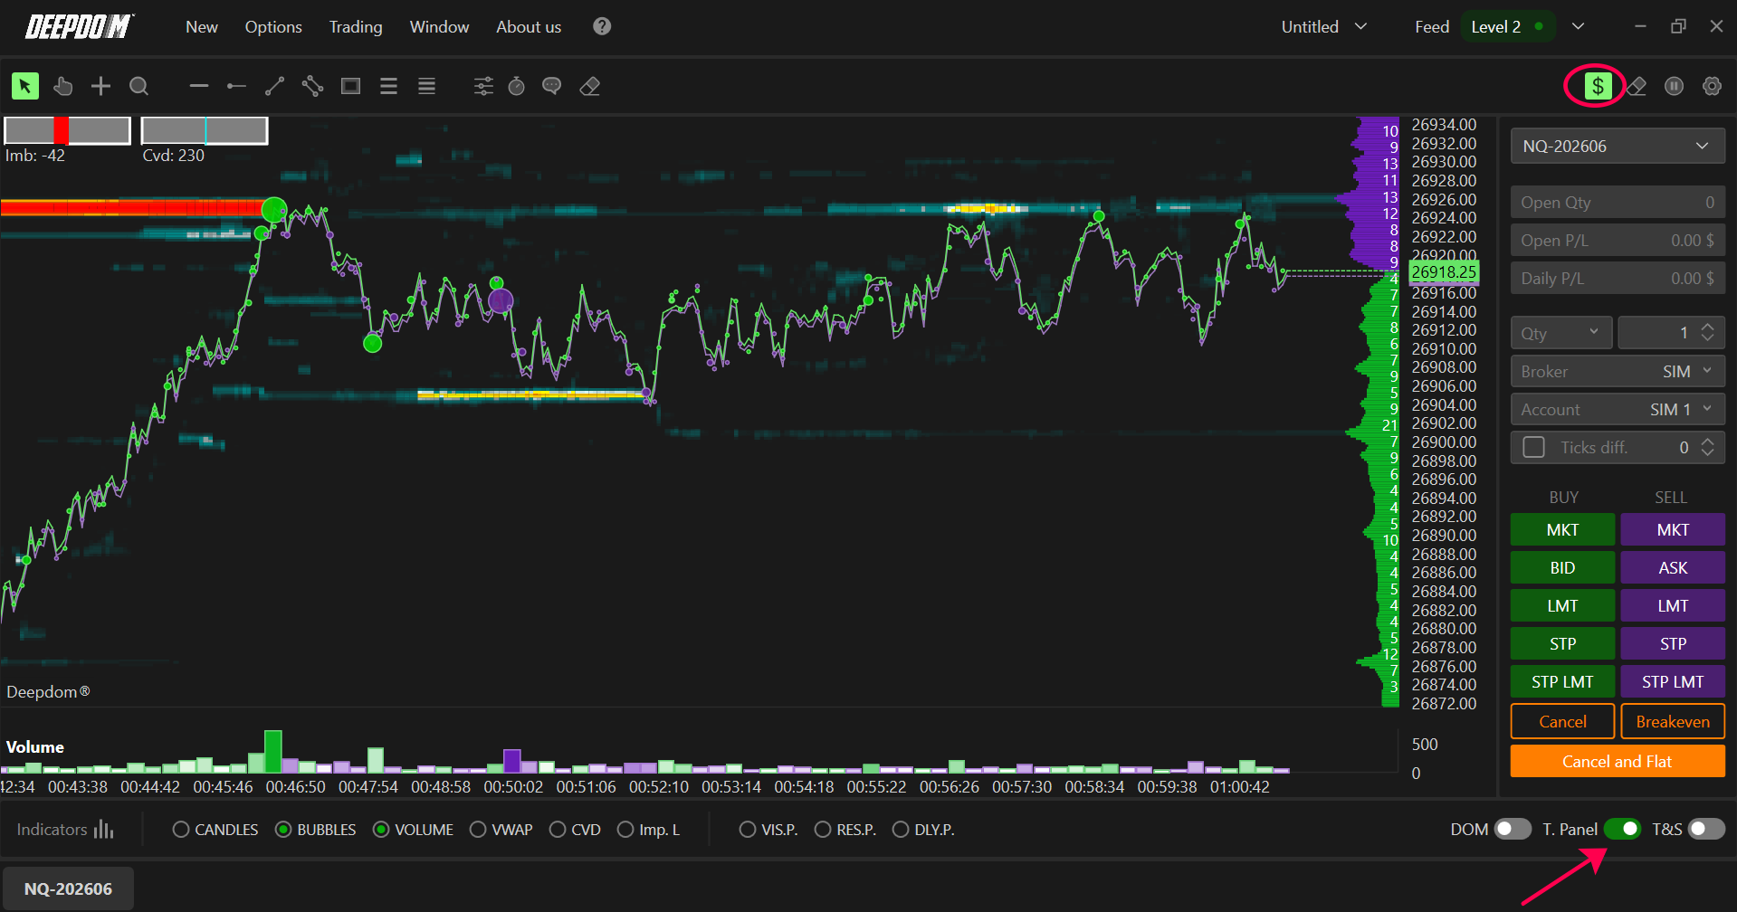Click the Cancel and Flat button
The width and height of the screenshot is (1737, 912).
tap(1618, 761)
